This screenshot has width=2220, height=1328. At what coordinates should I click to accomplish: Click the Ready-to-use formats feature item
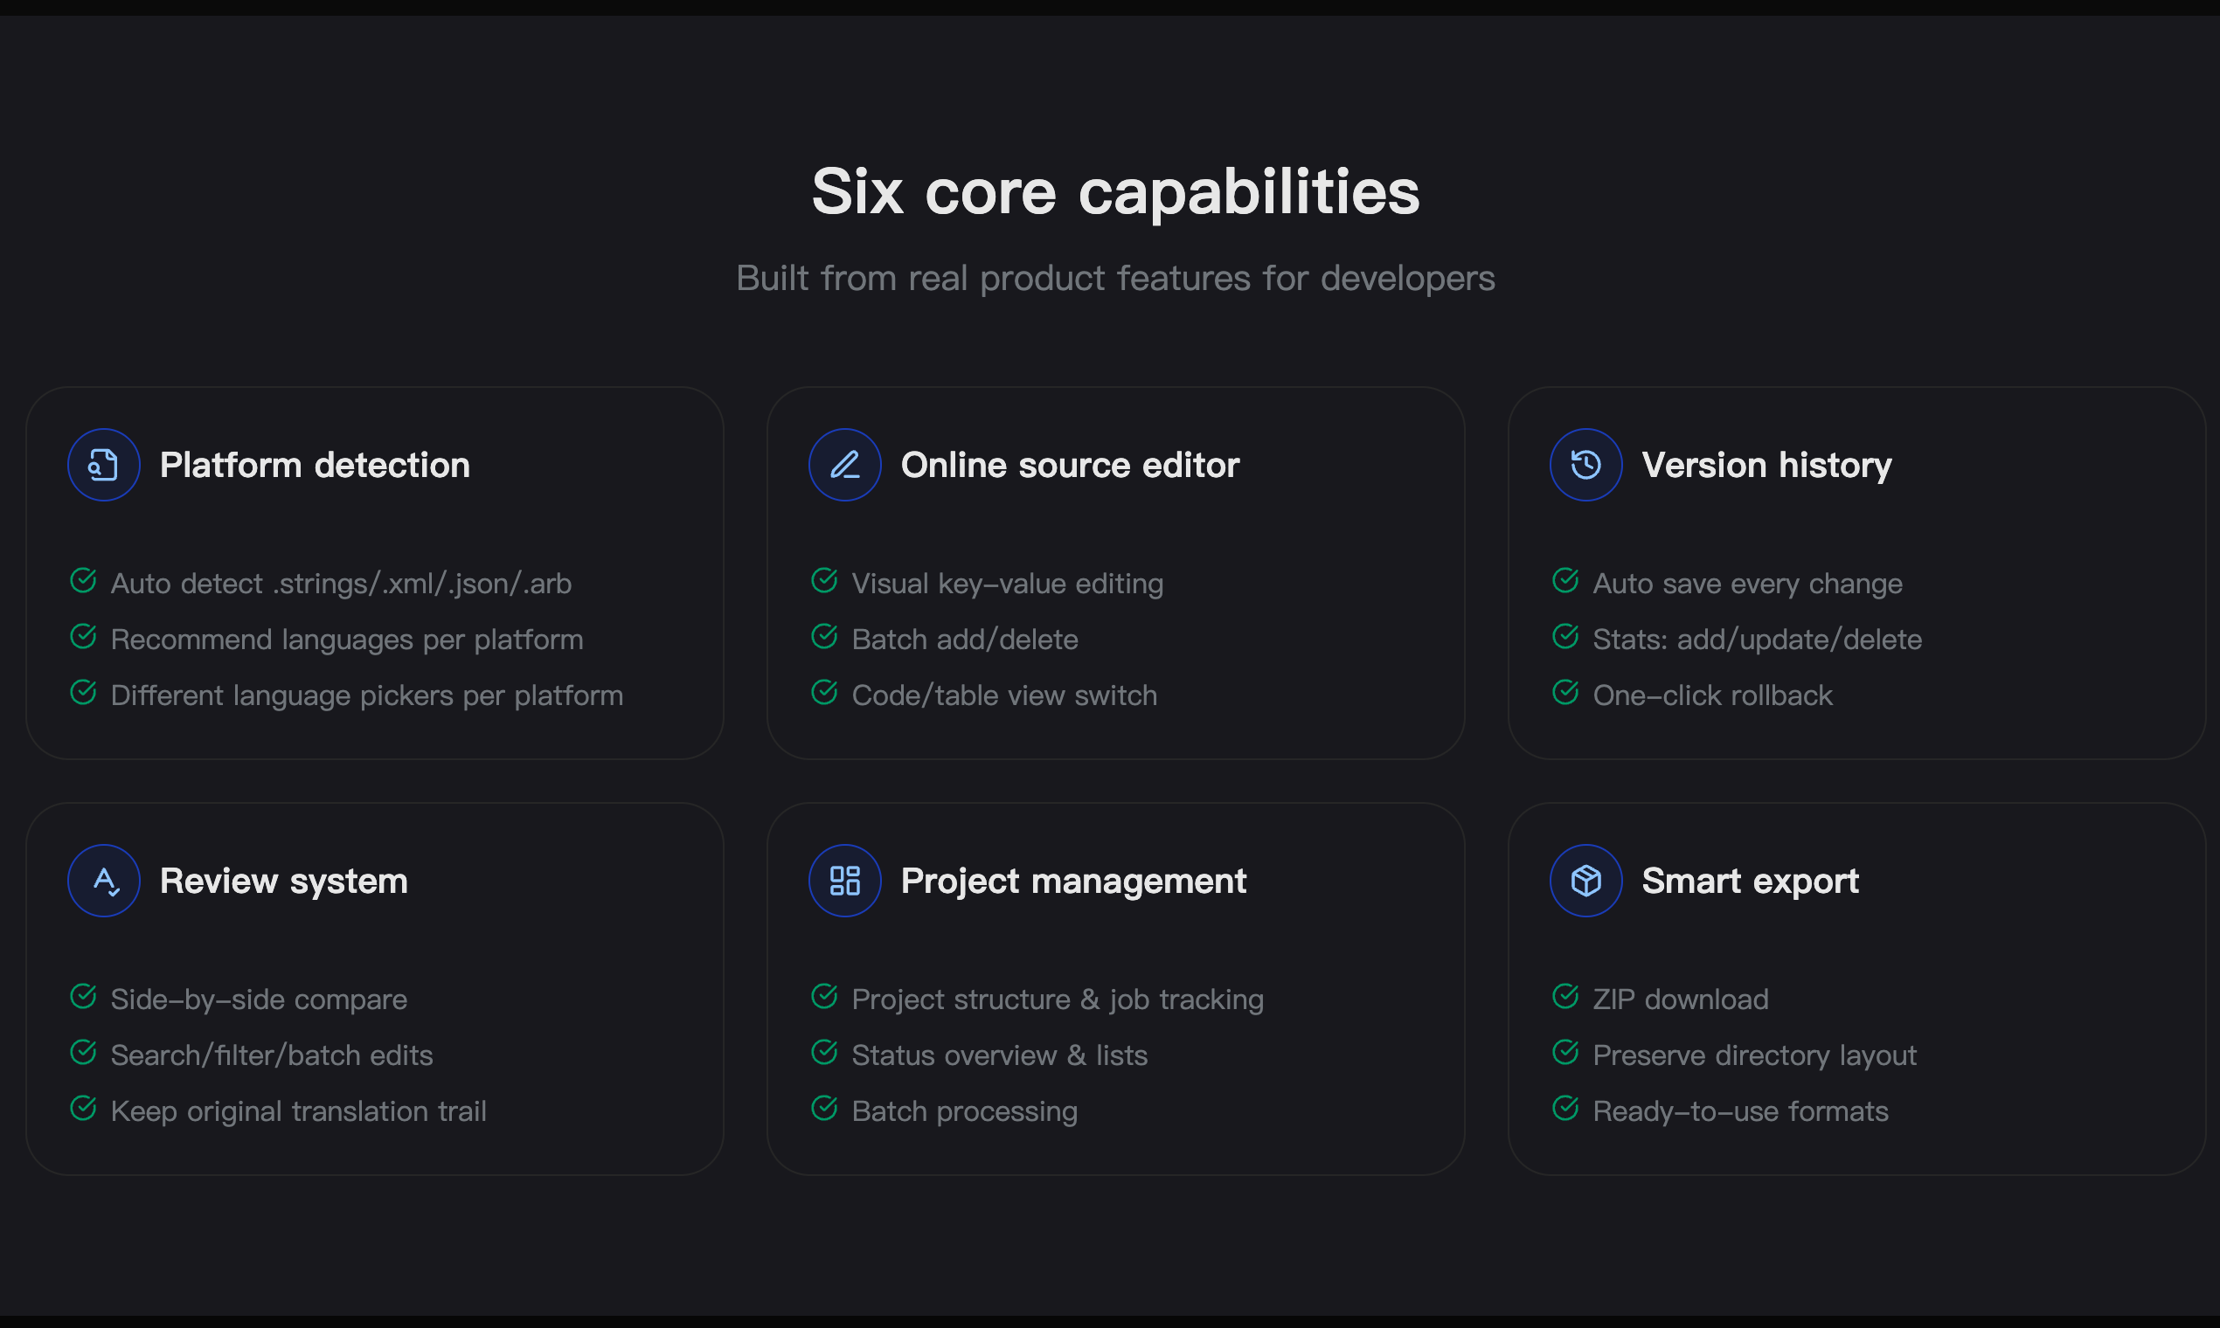(1739, 1110)
